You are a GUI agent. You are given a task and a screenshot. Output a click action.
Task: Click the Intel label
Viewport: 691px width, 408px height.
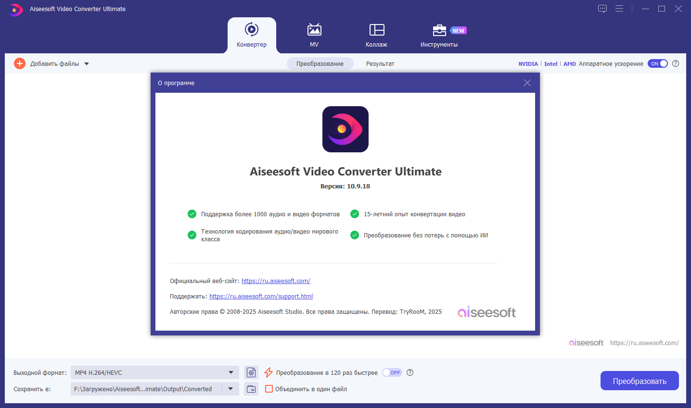(550, 64)
